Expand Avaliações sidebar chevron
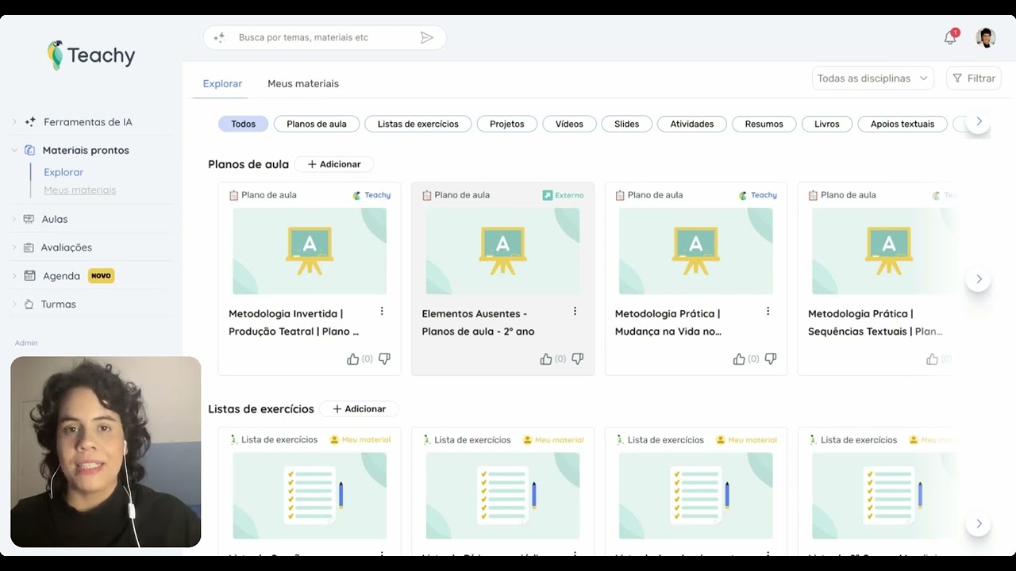Screen dimensions: 1016x571 [14, 247]
